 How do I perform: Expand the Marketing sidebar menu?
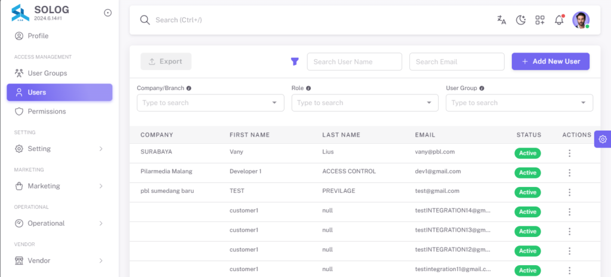(x=60, y=186)
